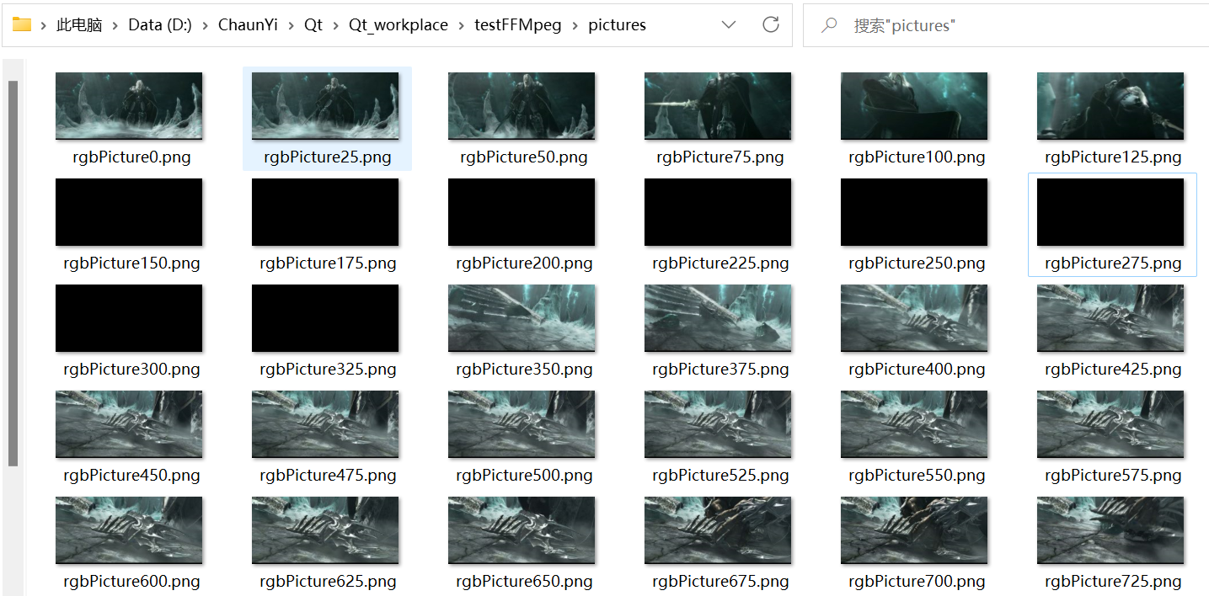This screenshot has height=596, width=1209.
Task: Click the file name rgbPicture25.png
Action: coord(328,157)
